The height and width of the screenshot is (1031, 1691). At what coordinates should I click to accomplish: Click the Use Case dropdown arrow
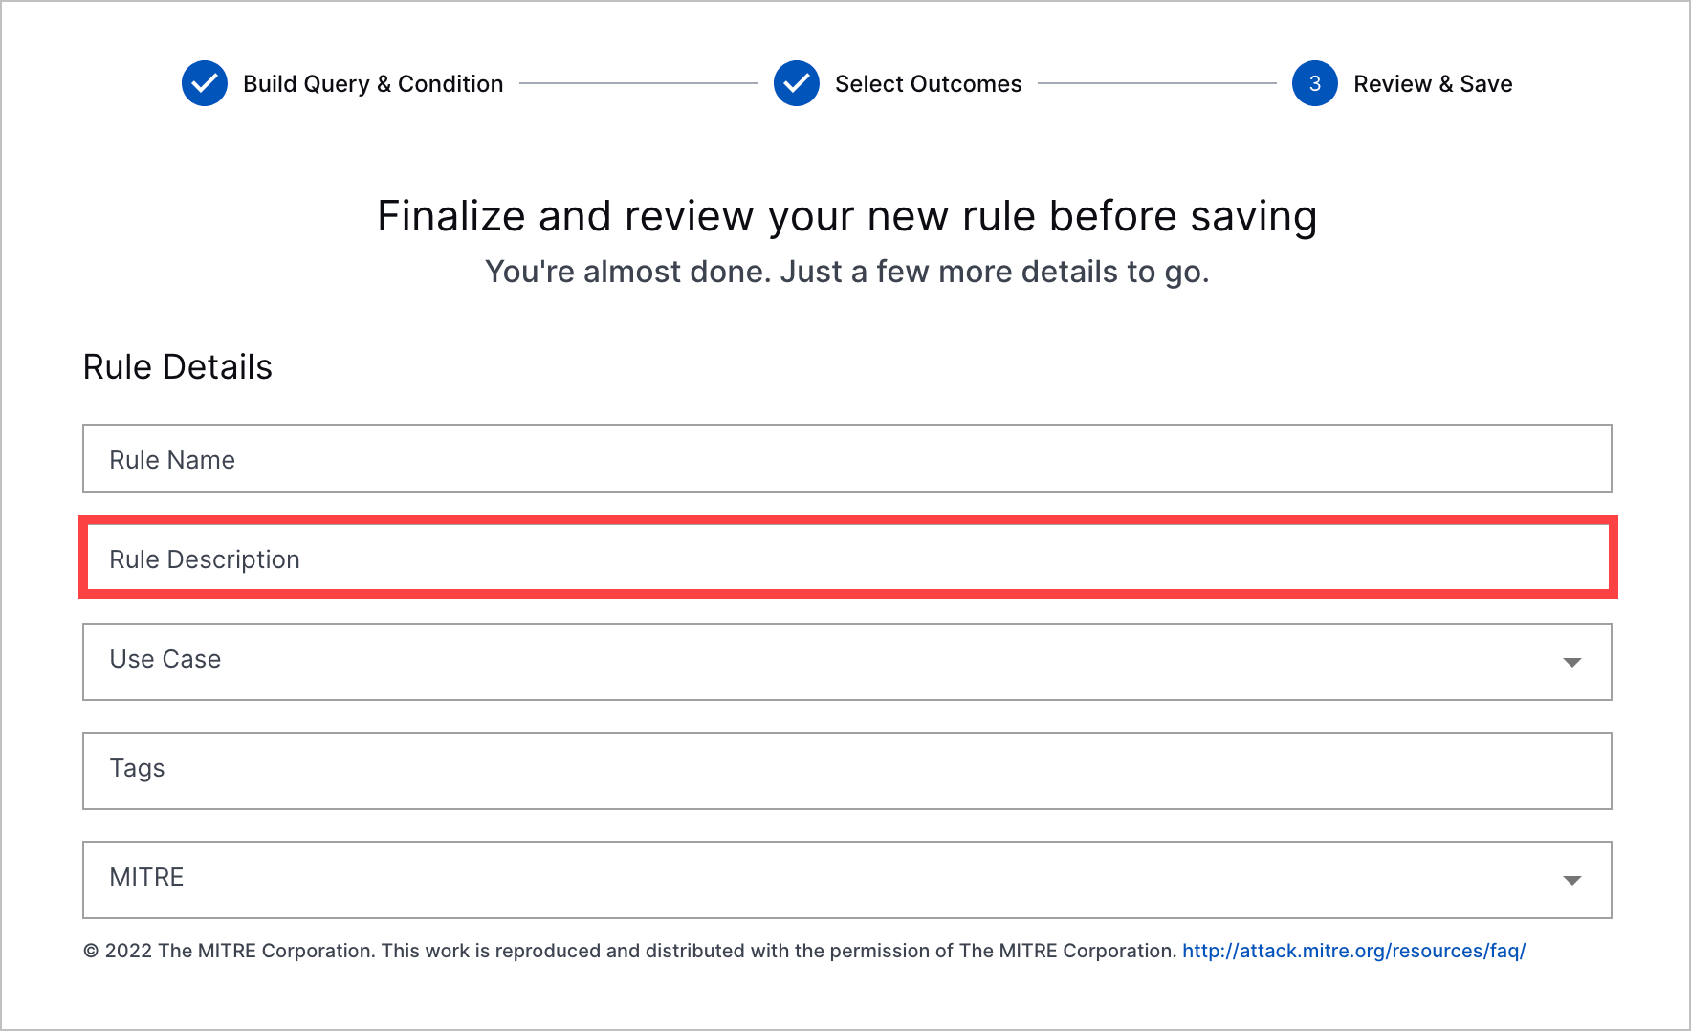tap(1571, 662)
